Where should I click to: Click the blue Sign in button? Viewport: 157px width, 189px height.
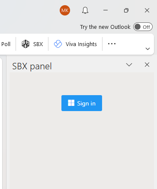click(82, 103)
